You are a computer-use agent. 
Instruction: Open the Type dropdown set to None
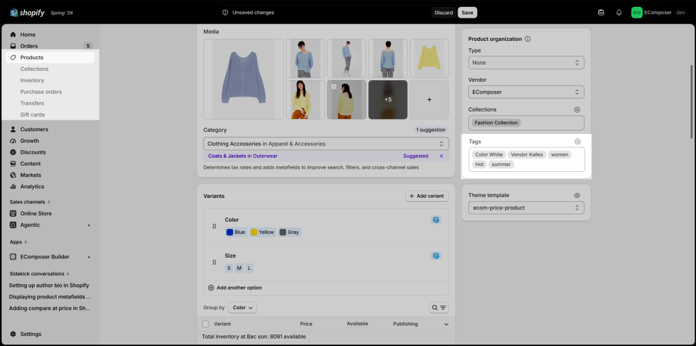[x=526, y=63]
